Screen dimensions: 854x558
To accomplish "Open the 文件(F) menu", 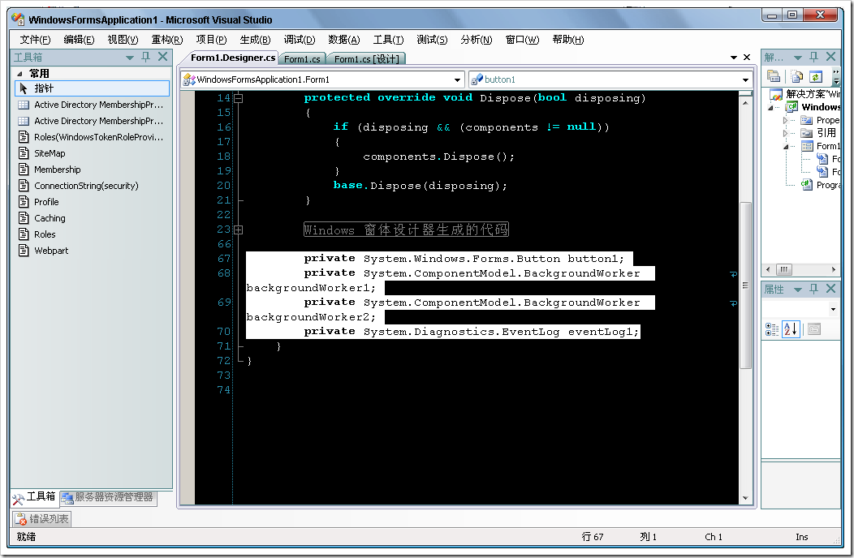I will (35, 40).
